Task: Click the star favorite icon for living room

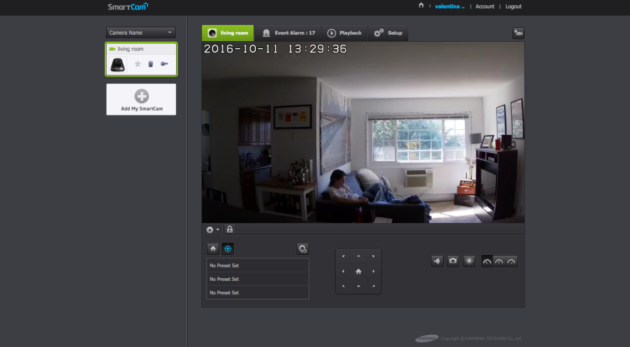Action: point(138,64)
